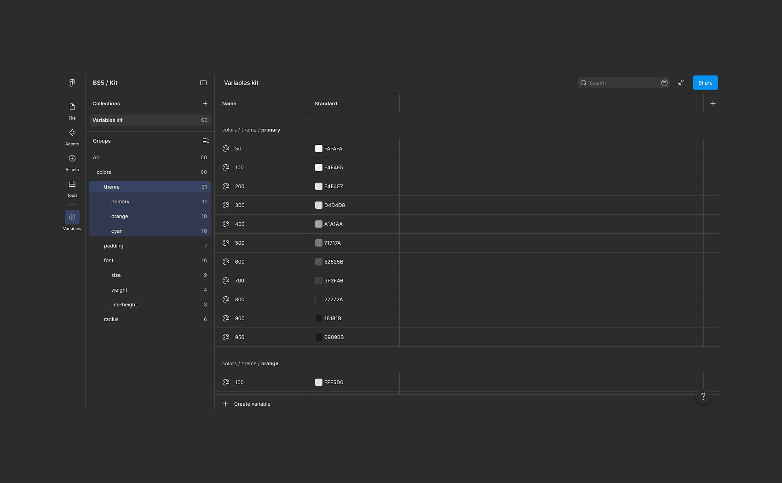The image size is (782, 483).
Task: Open the FFE5D0 color swatch
Action: (318, 382)
